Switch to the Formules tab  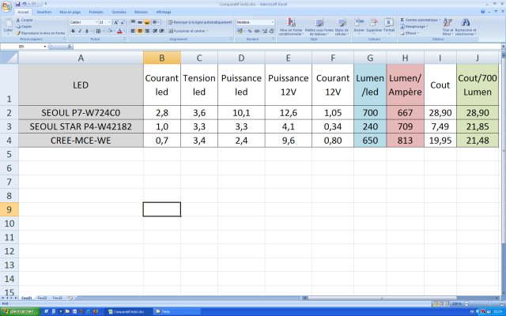coord(96,12)
